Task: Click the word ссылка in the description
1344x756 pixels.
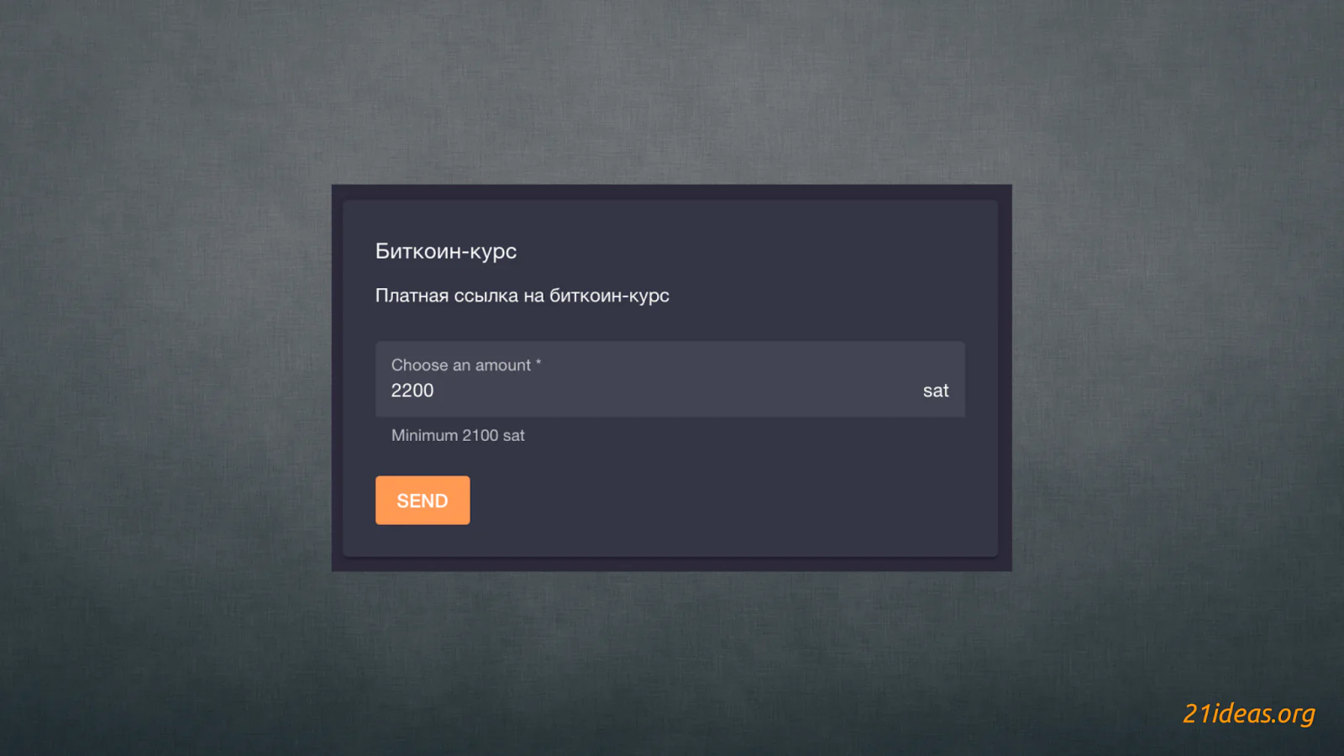Action: (x=486, y=296)
